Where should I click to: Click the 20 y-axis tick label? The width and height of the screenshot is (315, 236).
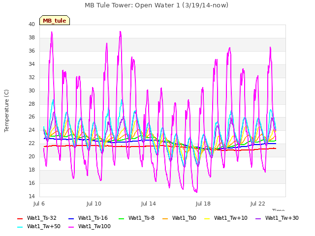tap(31, 156)
